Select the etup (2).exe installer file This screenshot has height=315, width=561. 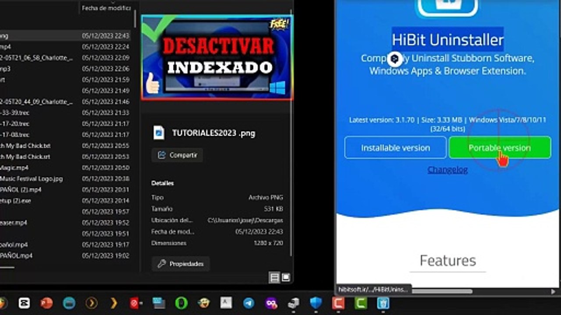[65, 200]
